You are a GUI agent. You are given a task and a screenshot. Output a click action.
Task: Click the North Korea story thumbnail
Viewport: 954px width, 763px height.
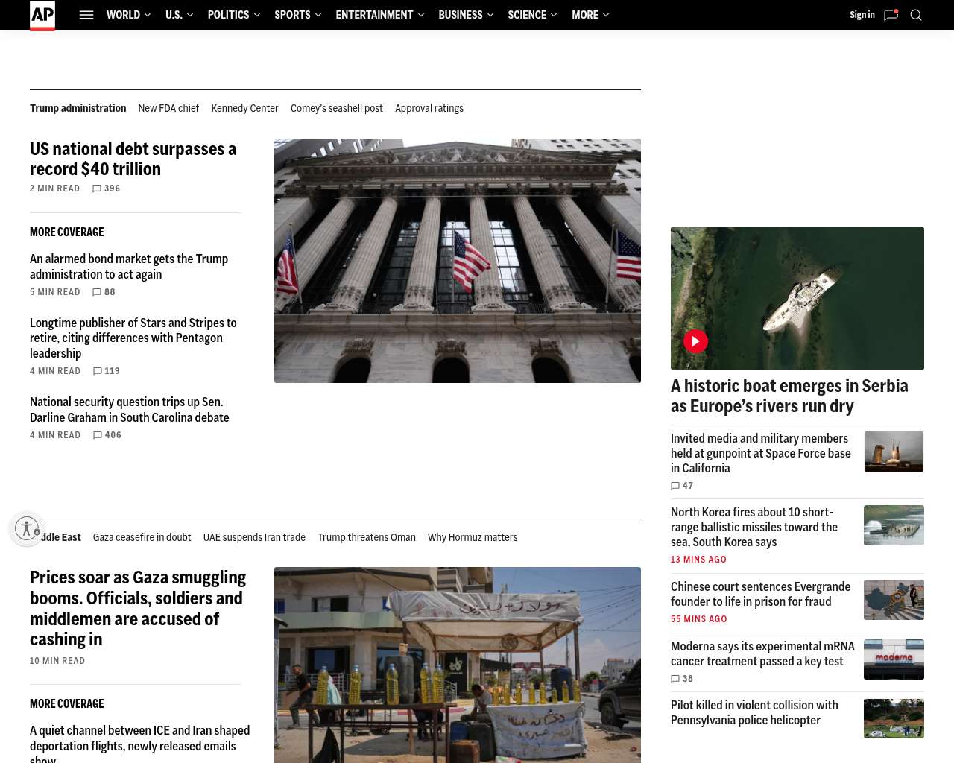click(894, 525)
